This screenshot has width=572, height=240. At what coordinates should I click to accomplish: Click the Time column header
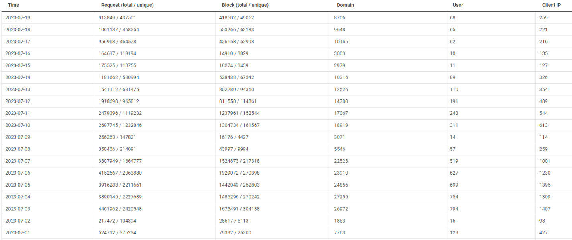pyautogui.click(x=13, y=5)
